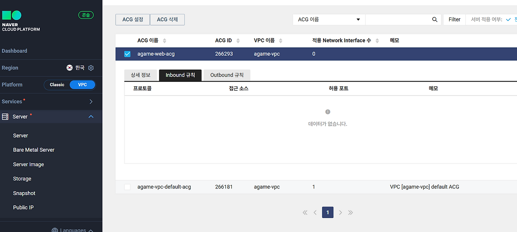Select the Inbound 규칙 tab
The image size is (517, 232).
click(x=180, y=75)
